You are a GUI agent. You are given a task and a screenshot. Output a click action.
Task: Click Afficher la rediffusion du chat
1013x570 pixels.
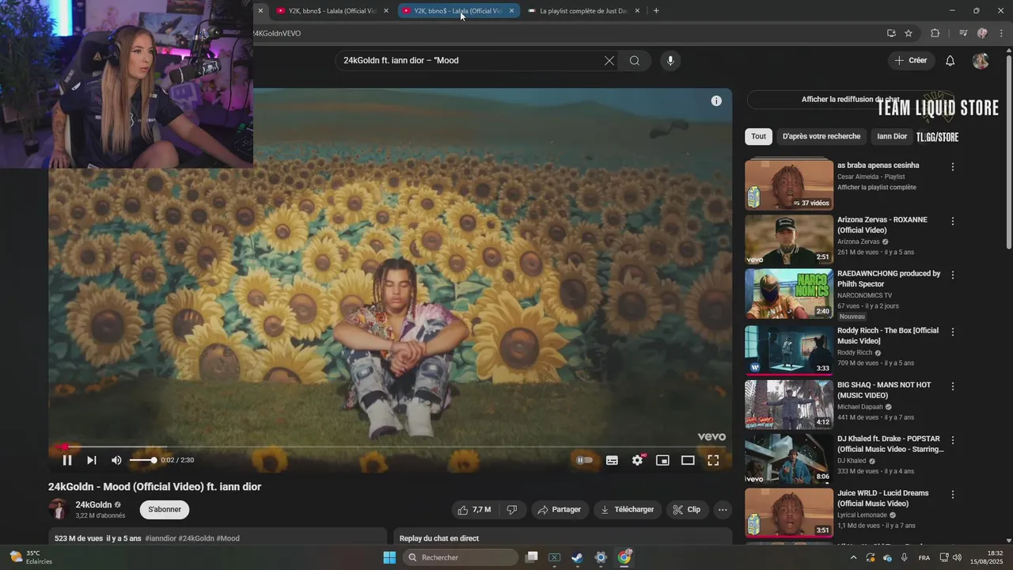[850, 100]
